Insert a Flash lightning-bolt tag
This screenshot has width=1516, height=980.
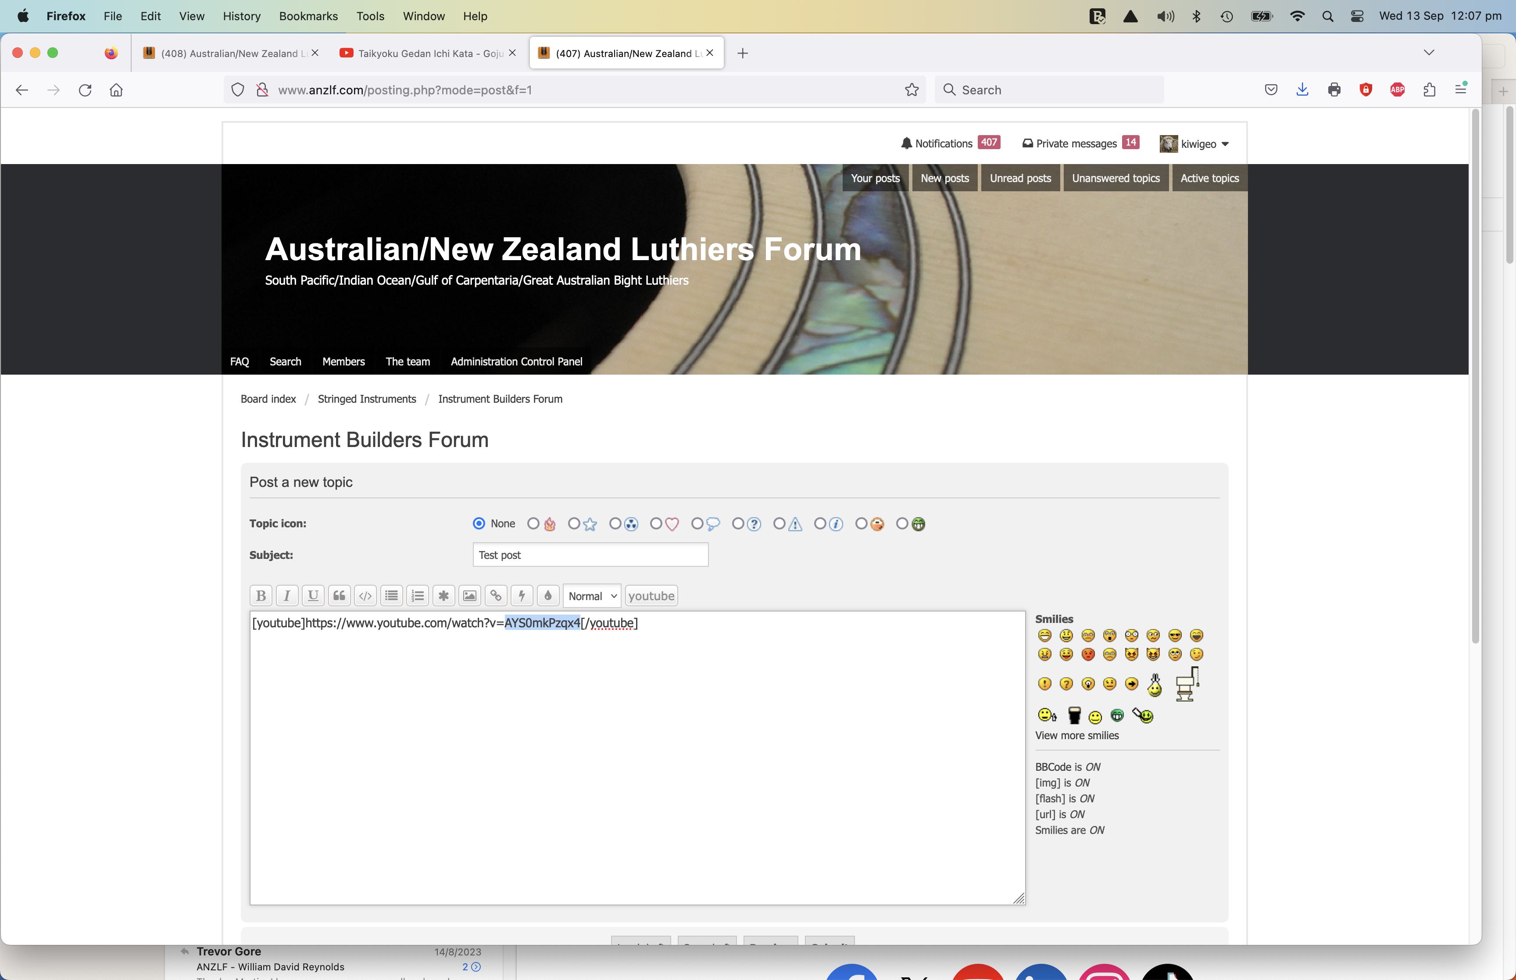[x=522, y=596]
